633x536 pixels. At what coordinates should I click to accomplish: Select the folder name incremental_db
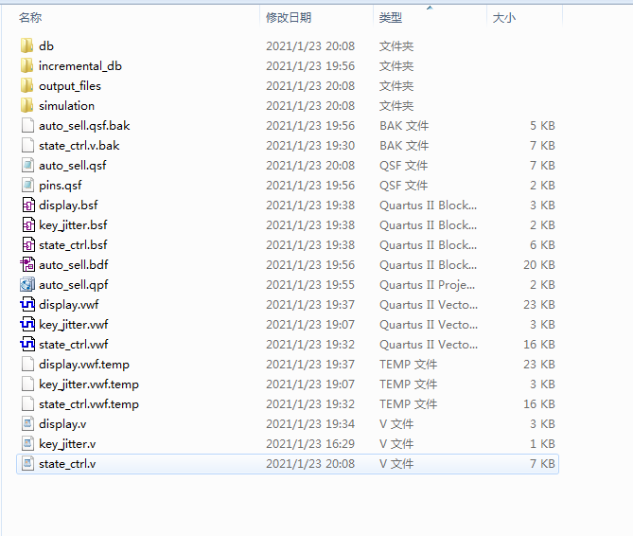80,66
